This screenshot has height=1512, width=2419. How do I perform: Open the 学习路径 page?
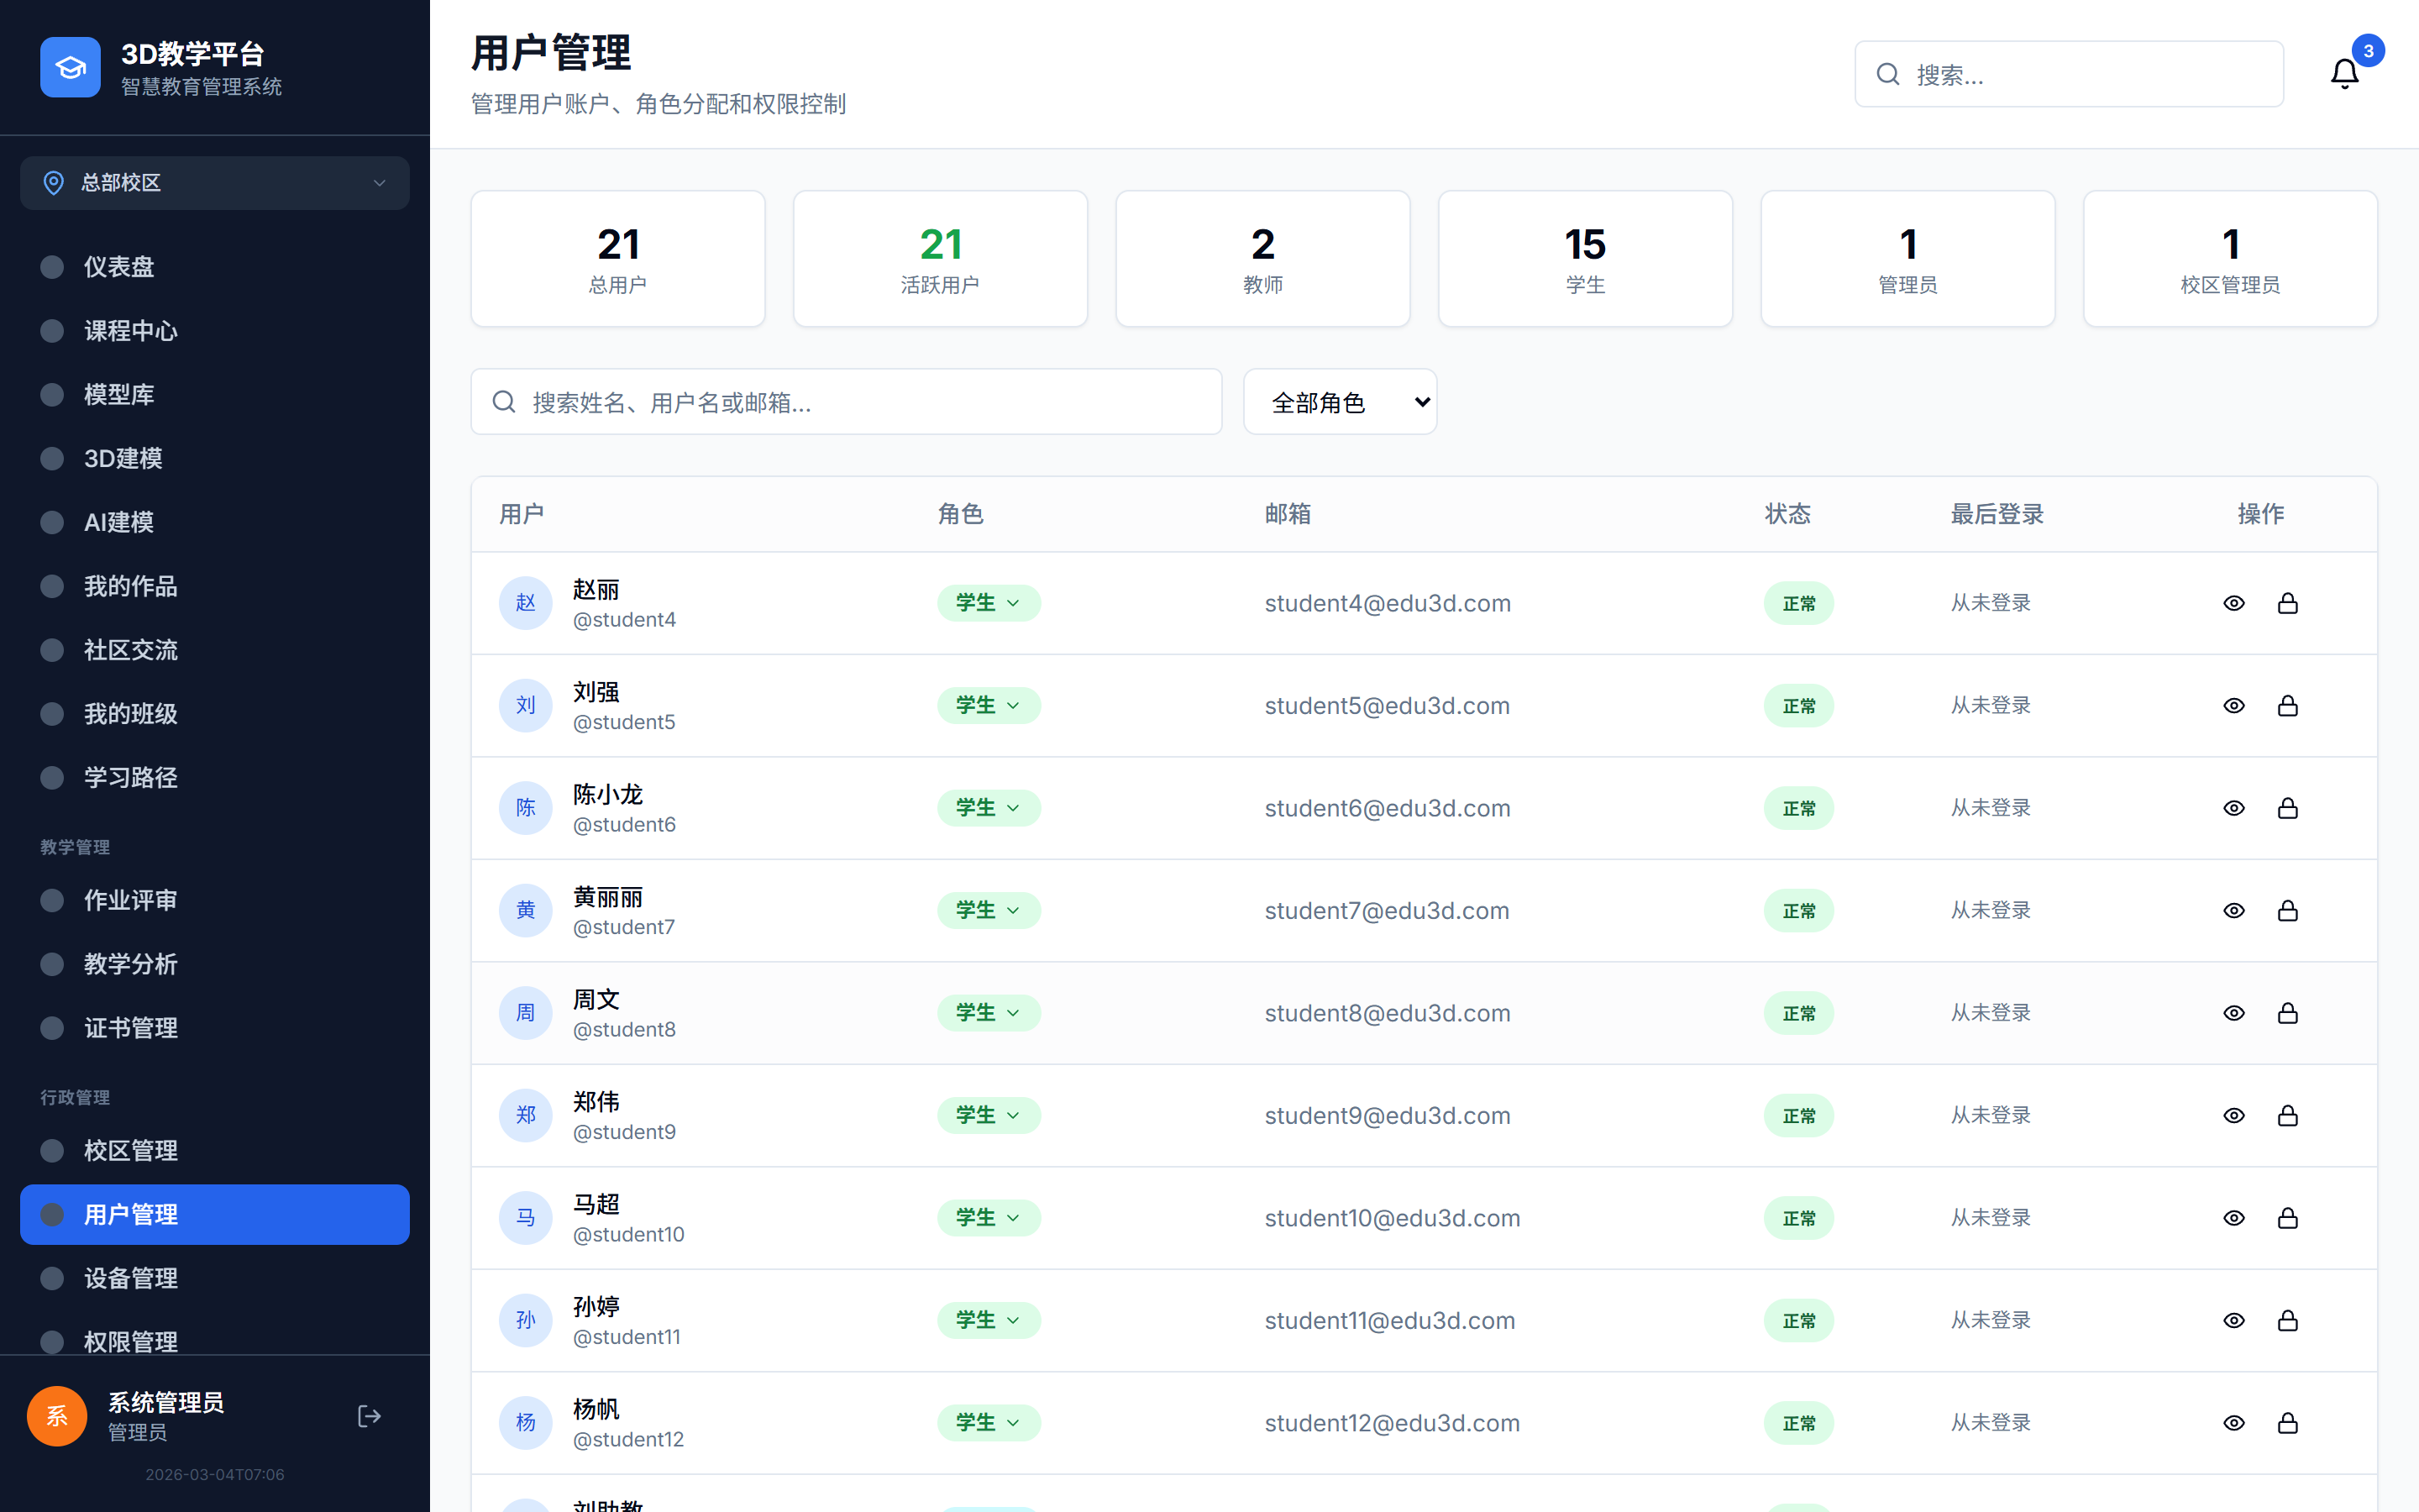[x=133, y=777]
